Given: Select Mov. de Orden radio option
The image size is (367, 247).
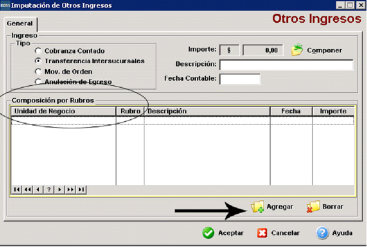Looking at the screenshot, I should [38, 71].
